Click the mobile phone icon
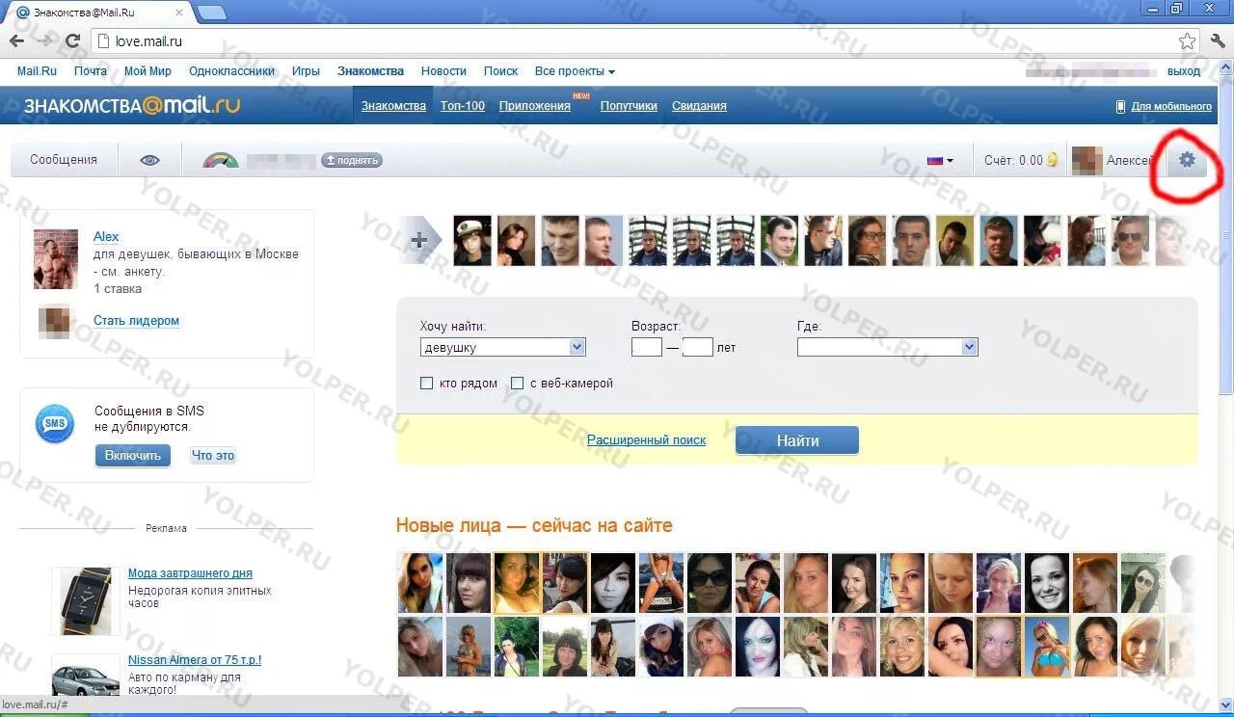 click(1120, 106)
